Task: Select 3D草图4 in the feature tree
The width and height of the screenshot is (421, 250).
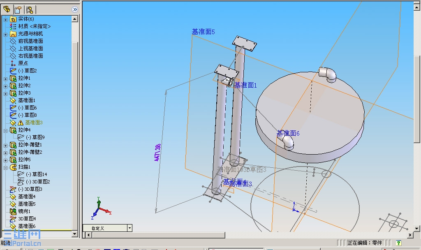Action: click(27, 219)
